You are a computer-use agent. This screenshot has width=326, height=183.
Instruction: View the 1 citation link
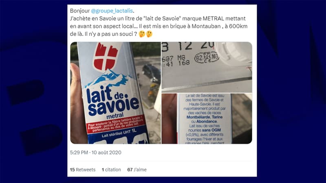pos(111,170)
